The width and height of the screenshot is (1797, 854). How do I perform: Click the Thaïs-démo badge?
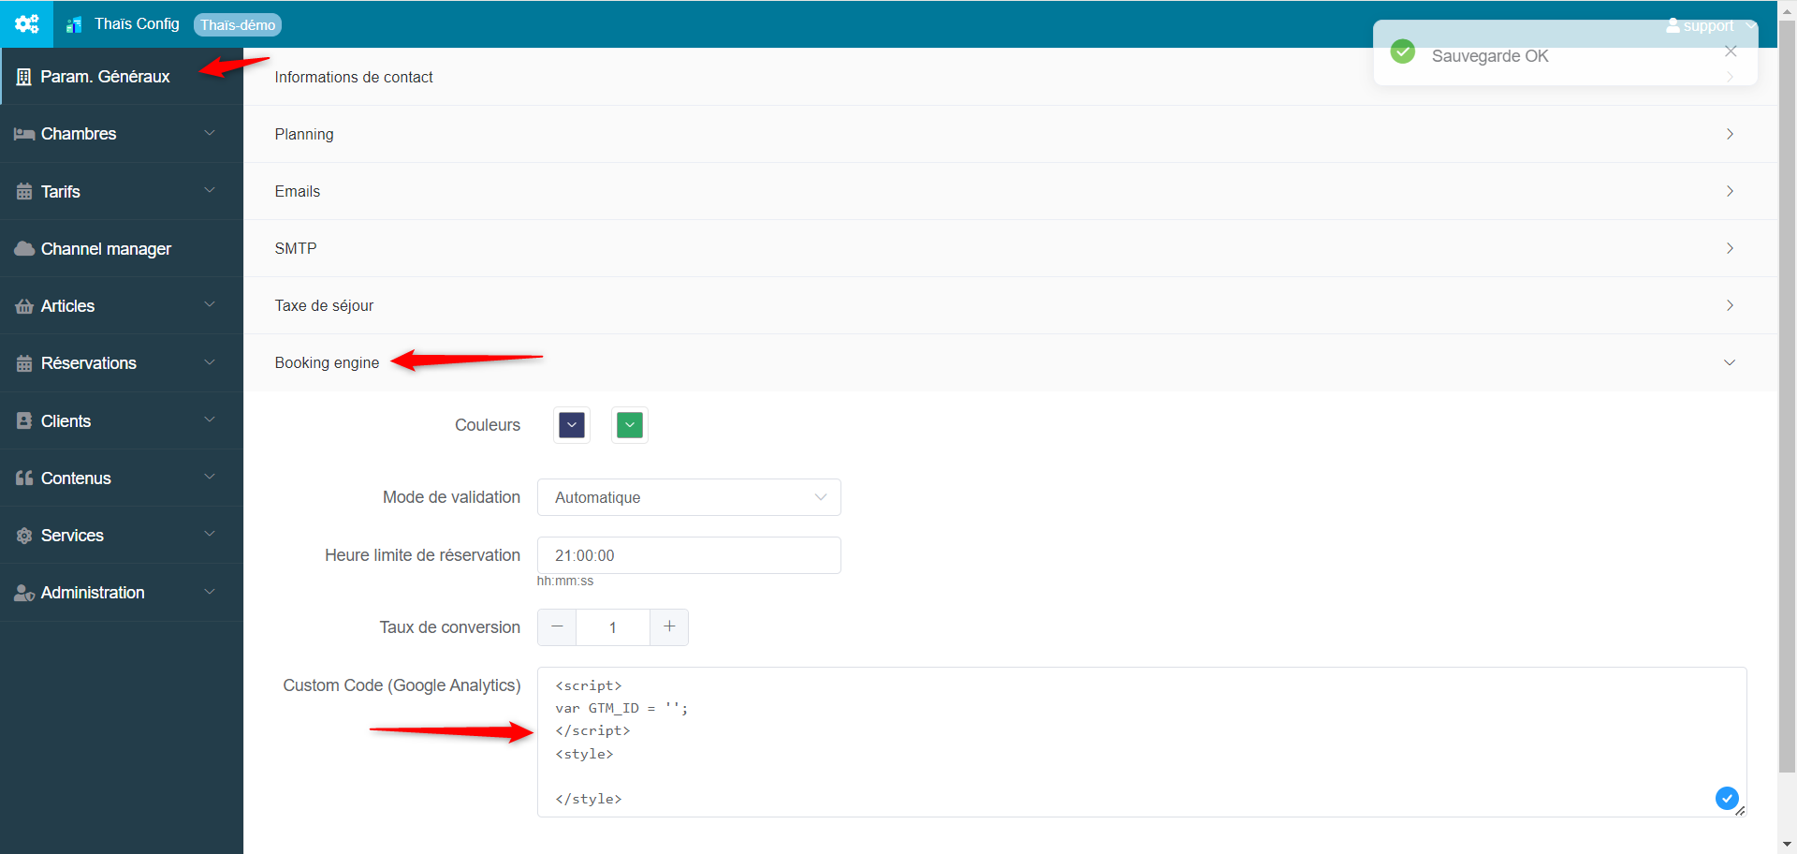238,25
